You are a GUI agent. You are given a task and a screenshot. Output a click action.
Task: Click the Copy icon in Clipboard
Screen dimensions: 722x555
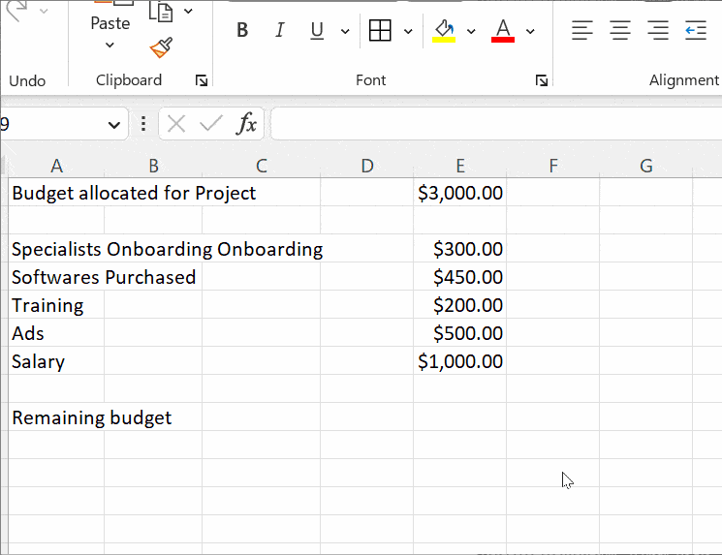(x=161, y=12)
